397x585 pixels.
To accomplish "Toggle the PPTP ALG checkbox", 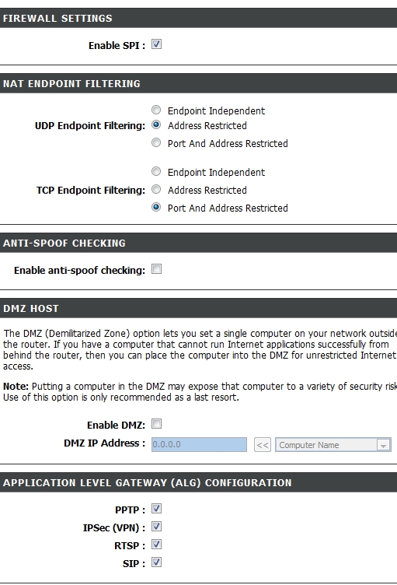I will [156, 509].
